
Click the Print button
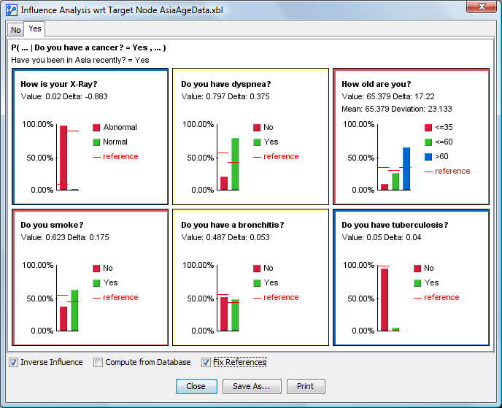306,386
